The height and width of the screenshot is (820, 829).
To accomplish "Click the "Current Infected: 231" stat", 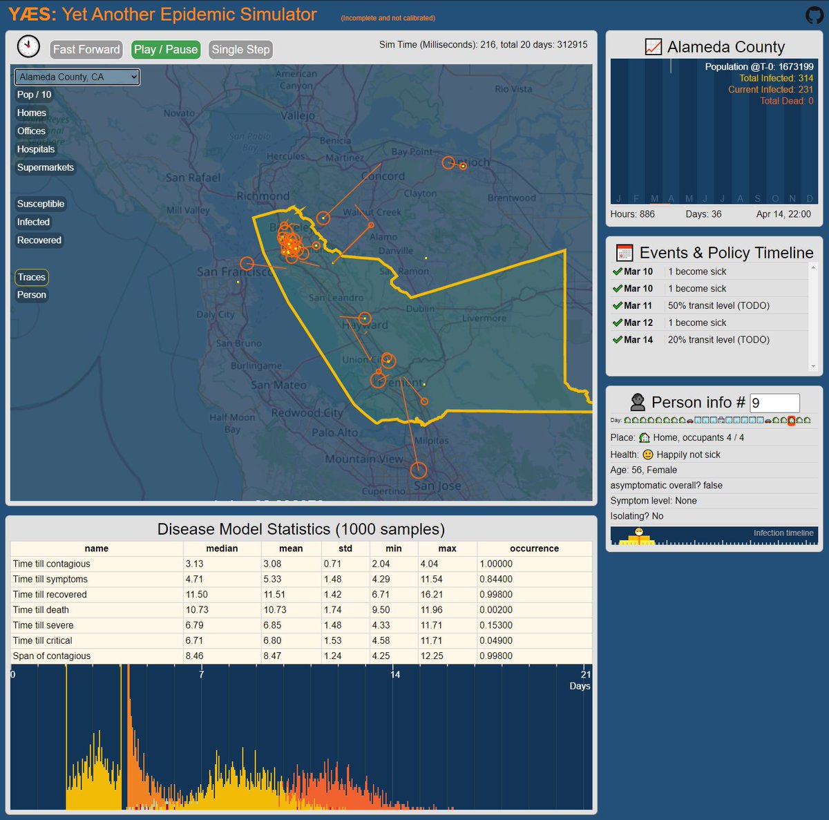I will (x=771, y=90).
